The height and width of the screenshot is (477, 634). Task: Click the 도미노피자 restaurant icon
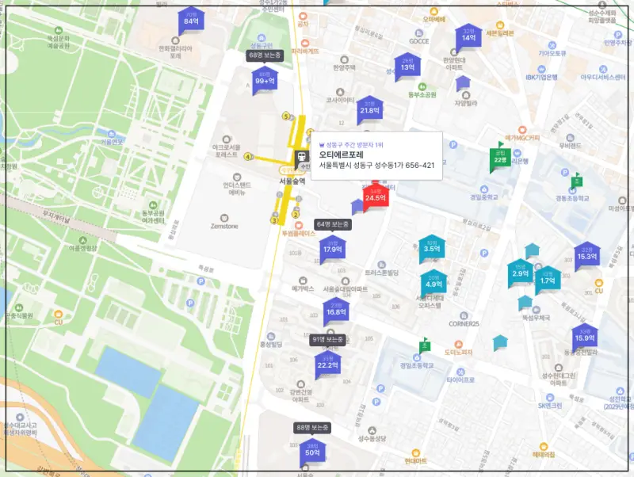[x=458, y=345]
